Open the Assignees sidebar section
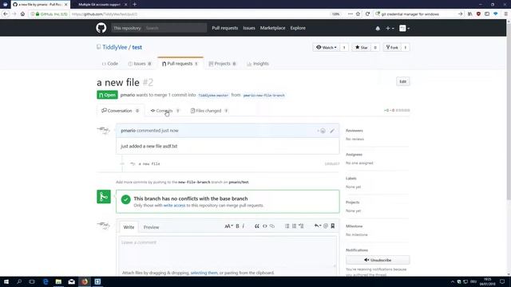Viewport: 511px width, 287px height. [x=354, y=155]
